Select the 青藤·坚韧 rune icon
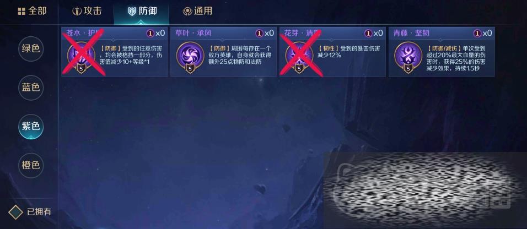 [x=408, y=56]
